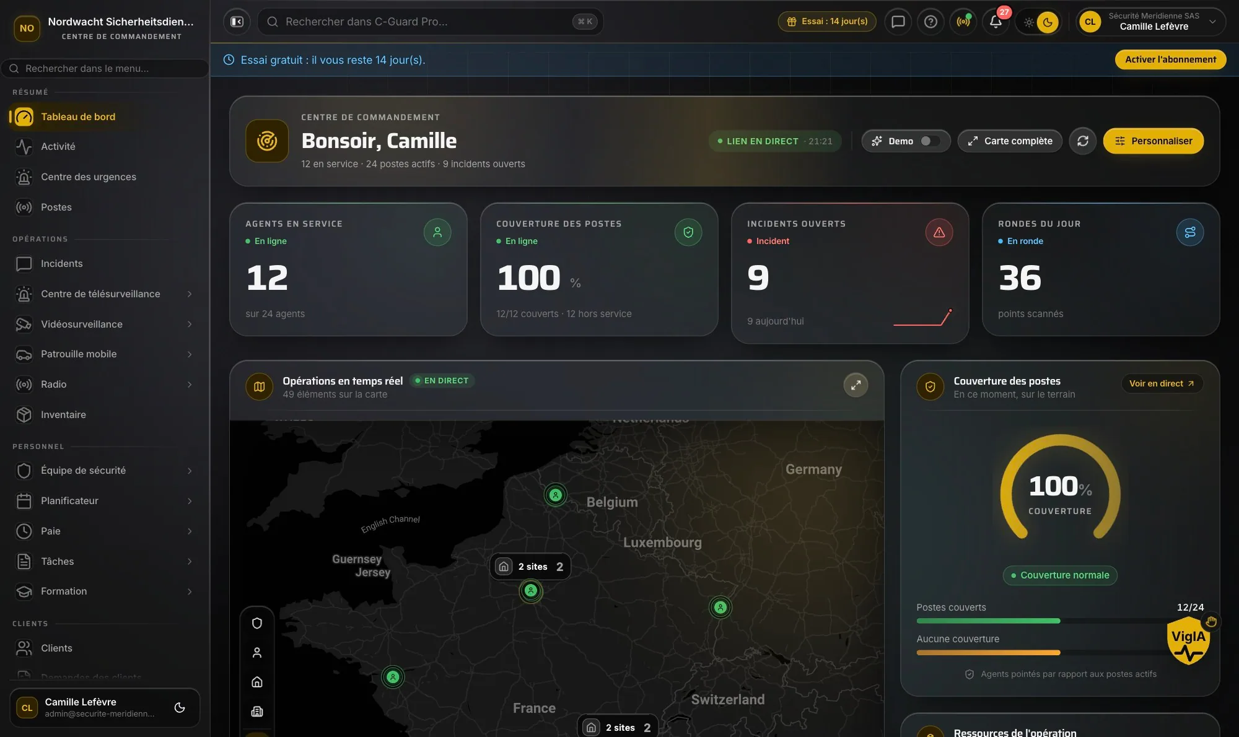Click the EN DIRECT badge on map header
The width and height of the screenshot is (1239, 737).
click(x=442, y=381)
